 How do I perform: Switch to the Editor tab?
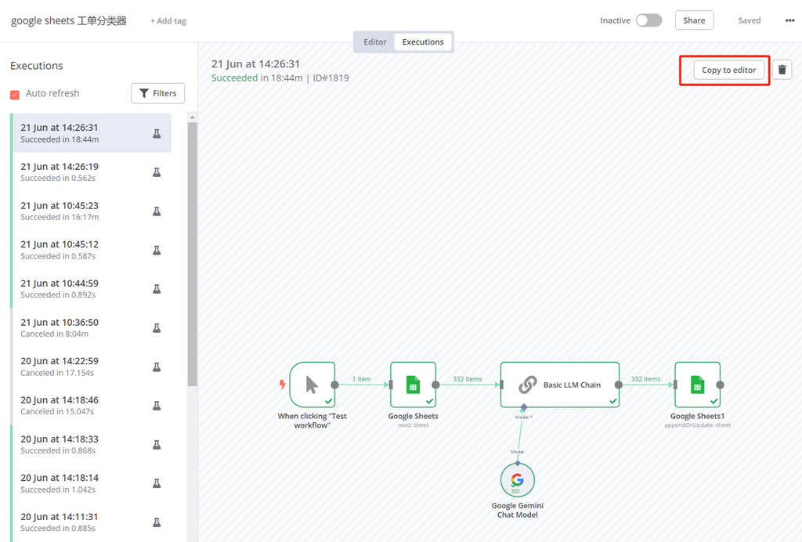[x=375, y=42]
